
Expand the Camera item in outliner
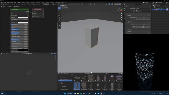pyautogui.click(x=155, y=8)
